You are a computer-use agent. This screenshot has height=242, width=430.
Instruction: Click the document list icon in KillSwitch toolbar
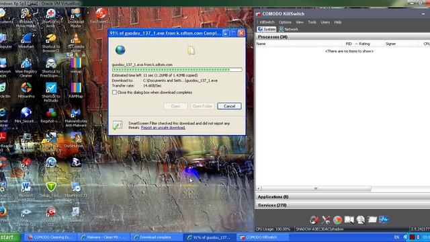(x=372, y=220)
